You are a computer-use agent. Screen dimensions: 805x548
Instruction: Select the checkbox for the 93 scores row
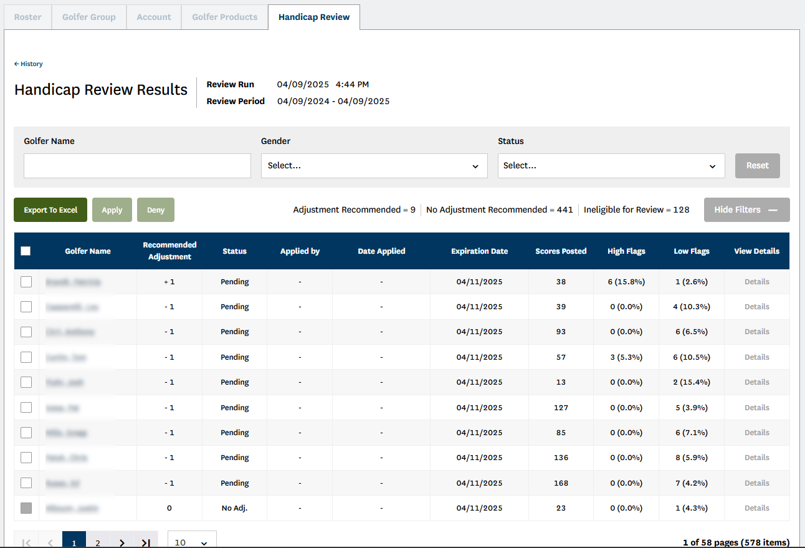pos(26,332)
